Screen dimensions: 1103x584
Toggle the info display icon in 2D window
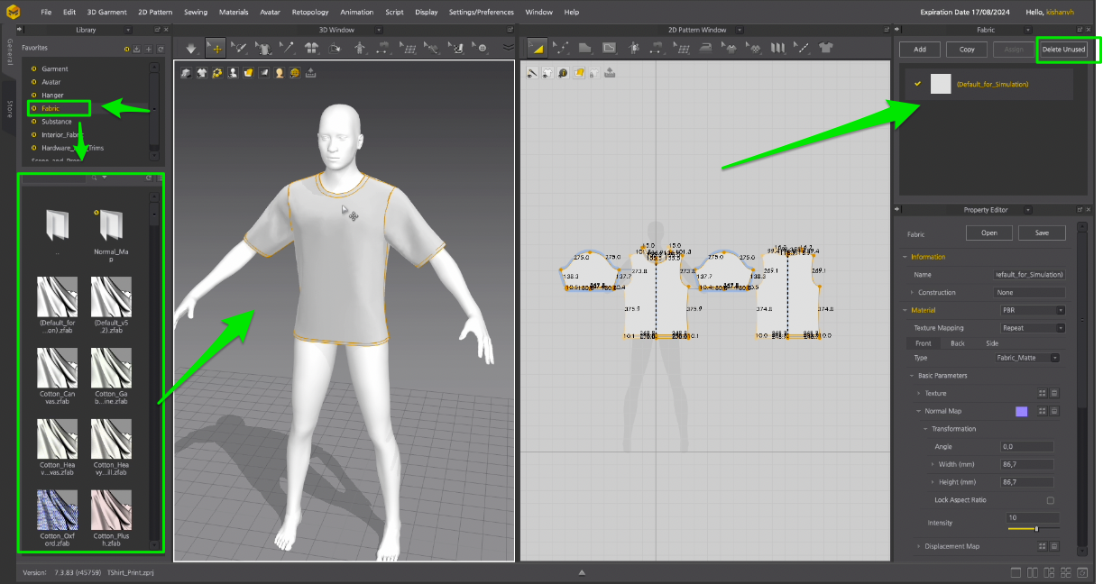click(x=563, y=73)
